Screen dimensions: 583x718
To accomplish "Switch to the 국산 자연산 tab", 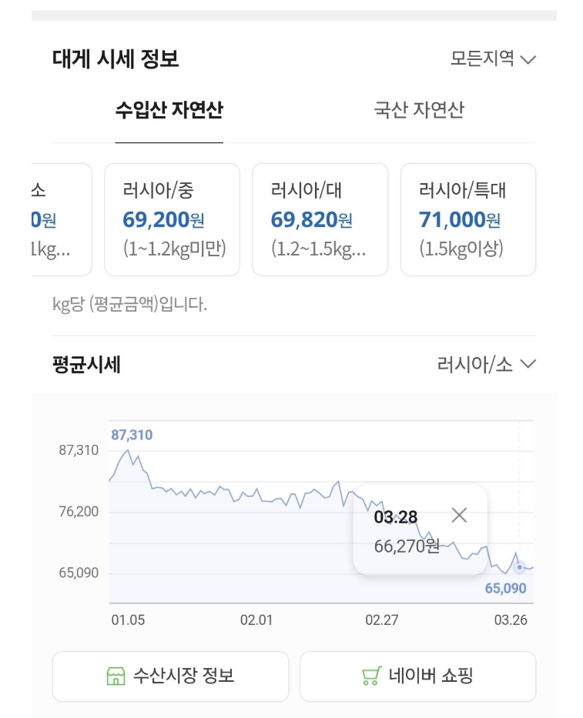I will [419, 110].
